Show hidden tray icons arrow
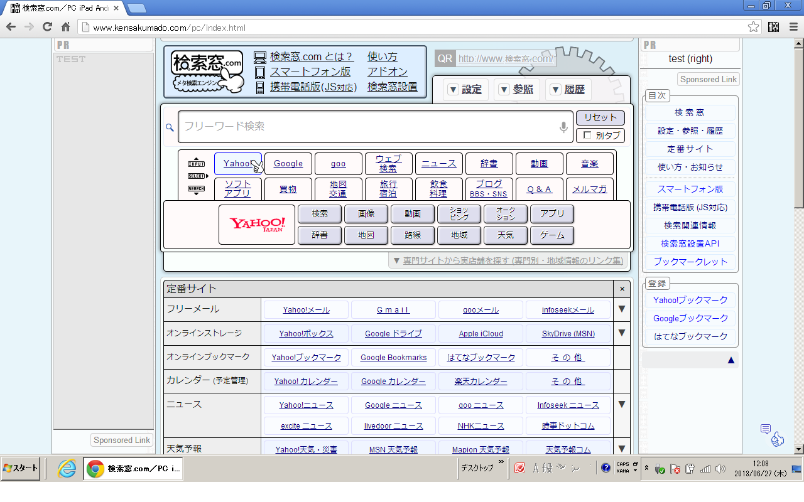Image resolution: width=804 pixels, height=502 pixels. 647,468
